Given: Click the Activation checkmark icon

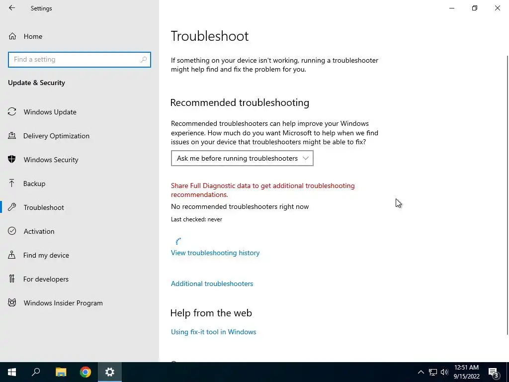Looking at the screenshot, I should 12,231.
